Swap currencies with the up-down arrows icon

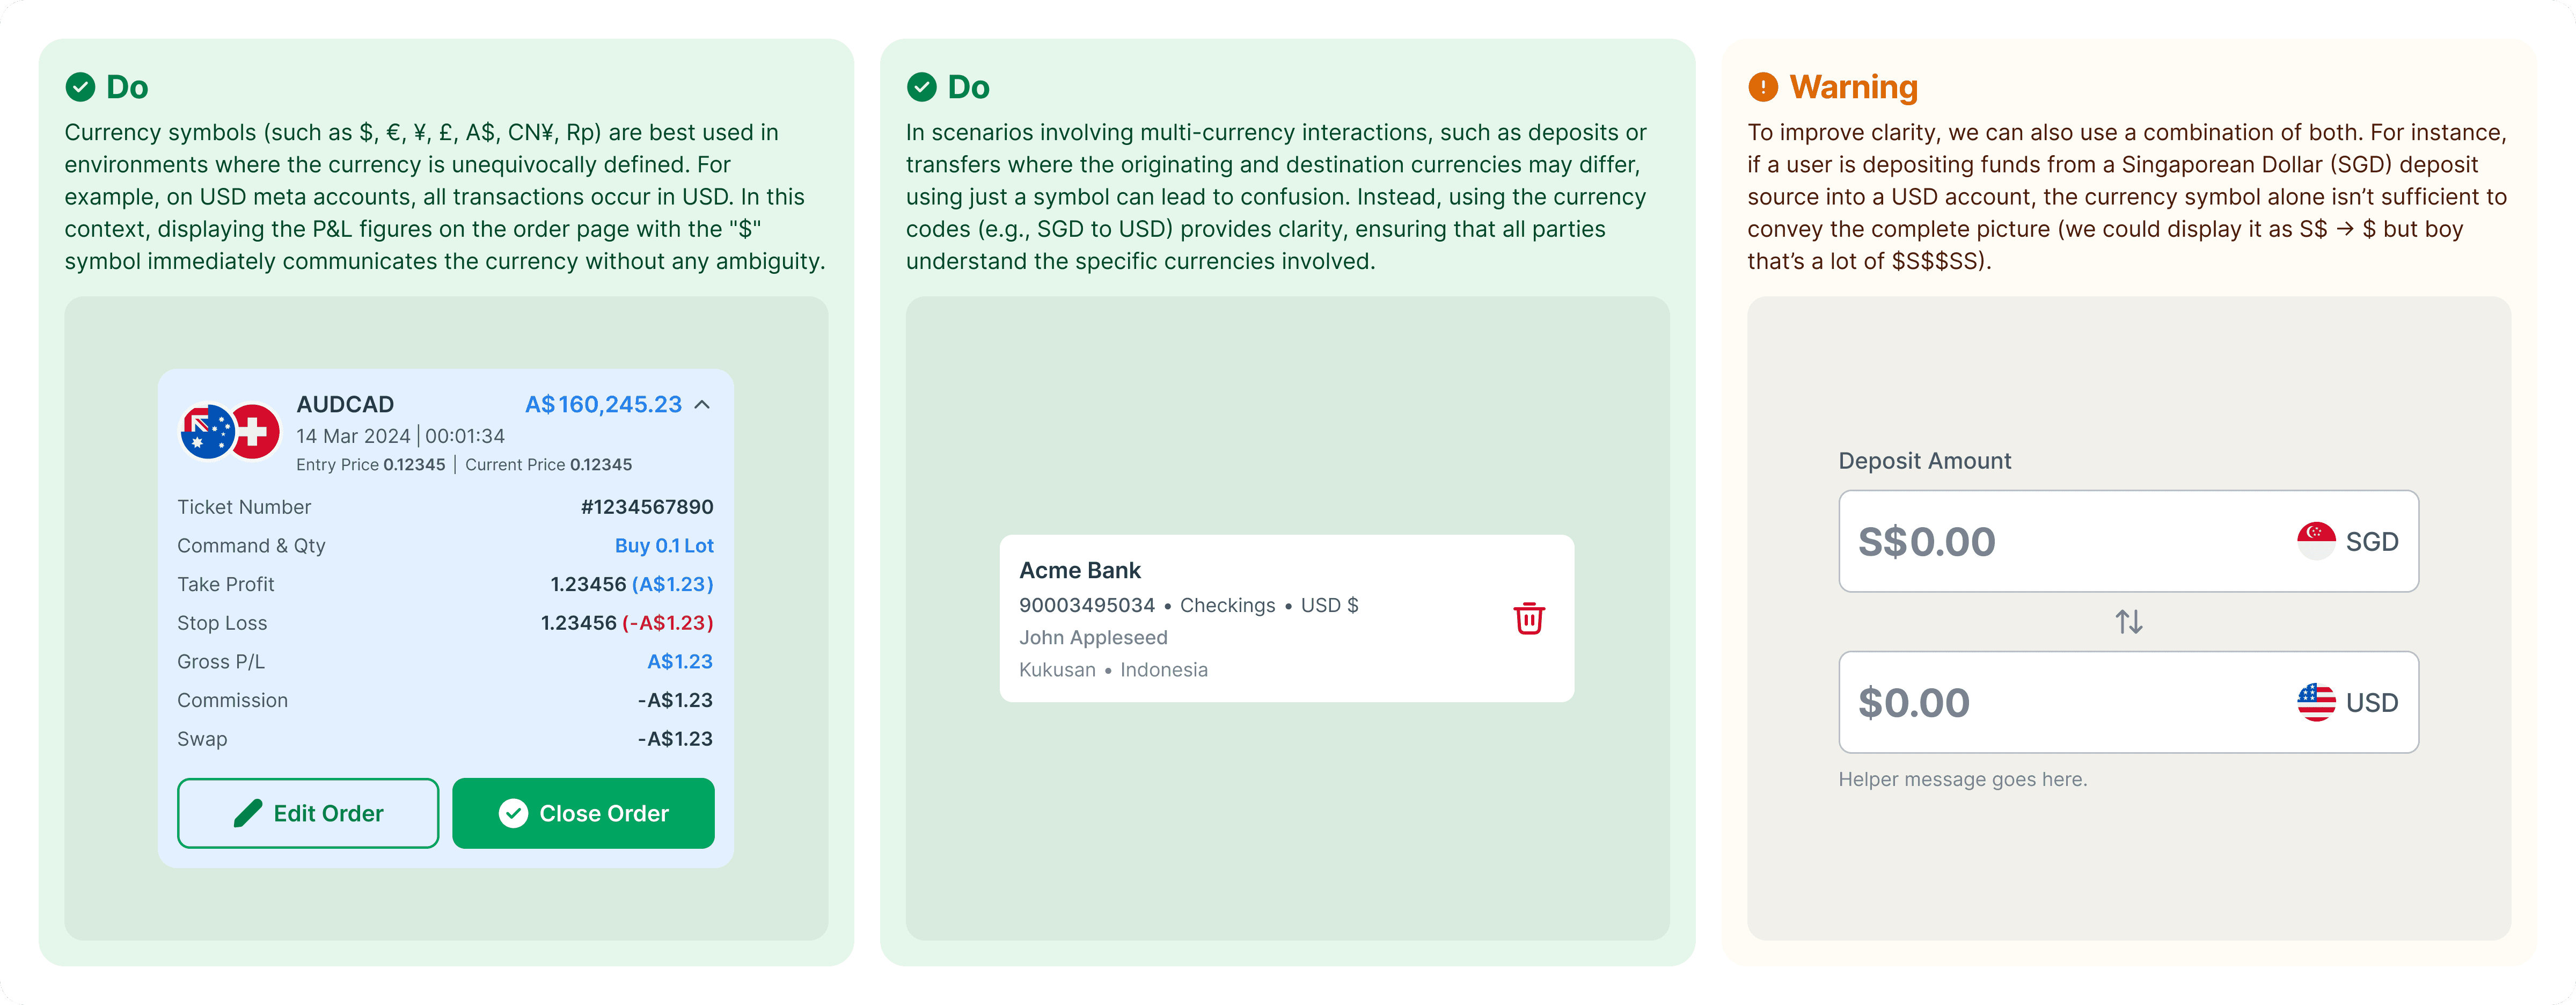coord(2128,621)
